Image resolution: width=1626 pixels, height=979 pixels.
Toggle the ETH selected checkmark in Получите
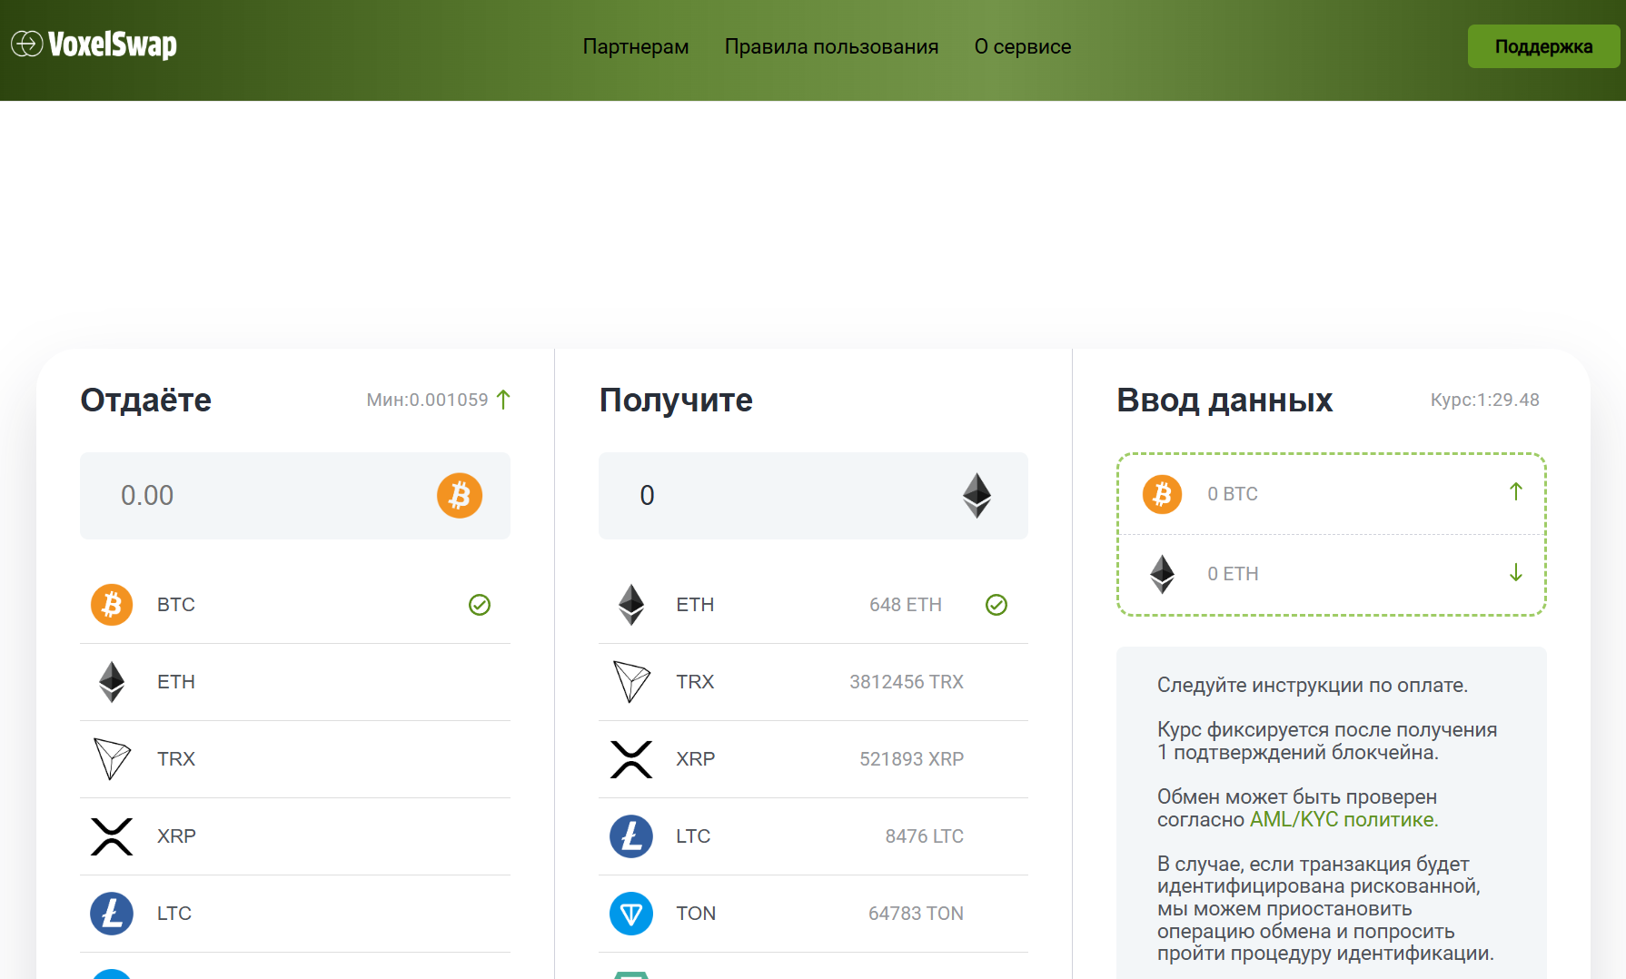pos(996,605)
